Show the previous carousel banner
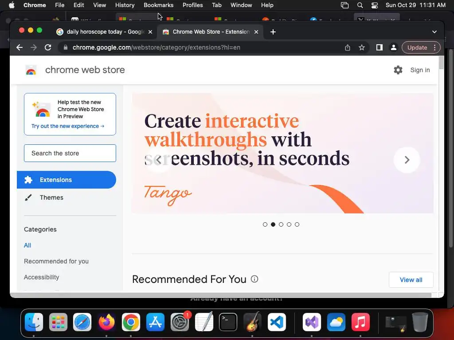This screenshot has height=340, width=454. (x=159, y=160)
